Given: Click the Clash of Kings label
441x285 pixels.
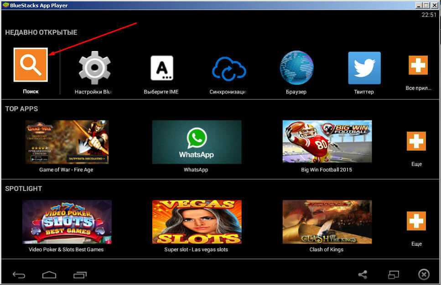Looking at the screenshot, I should [x=327, y=249].
